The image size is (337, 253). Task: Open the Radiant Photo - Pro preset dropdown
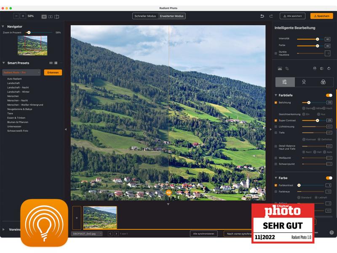coord(21,72)
